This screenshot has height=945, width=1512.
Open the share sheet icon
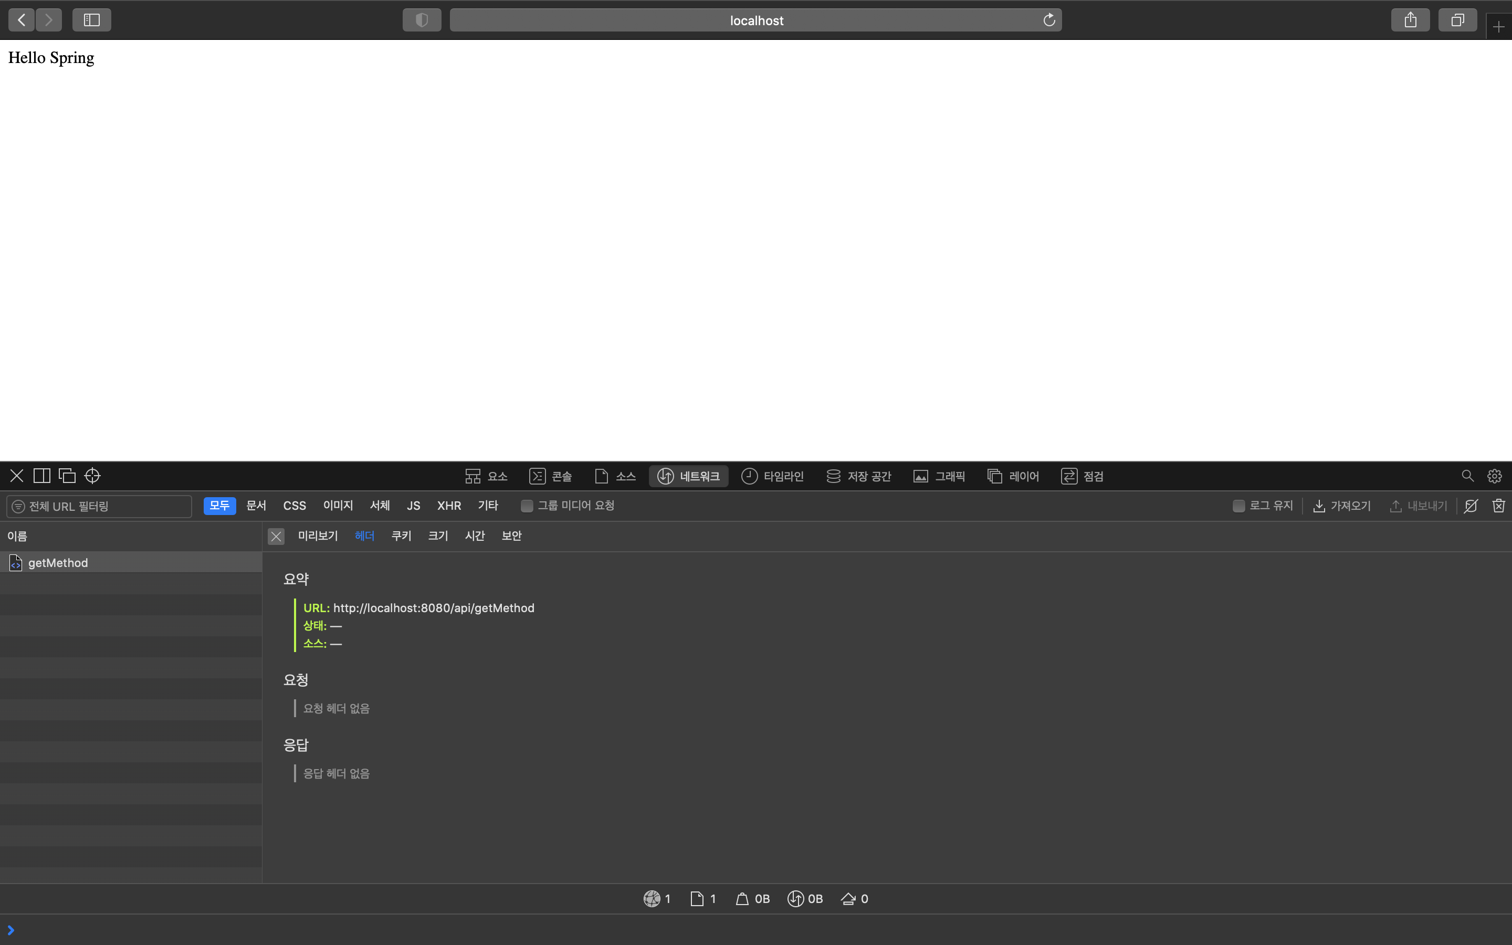pos(1410,20)
